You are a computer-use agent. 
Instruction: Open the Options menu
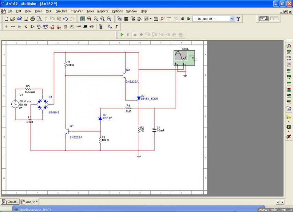point(117,11)
